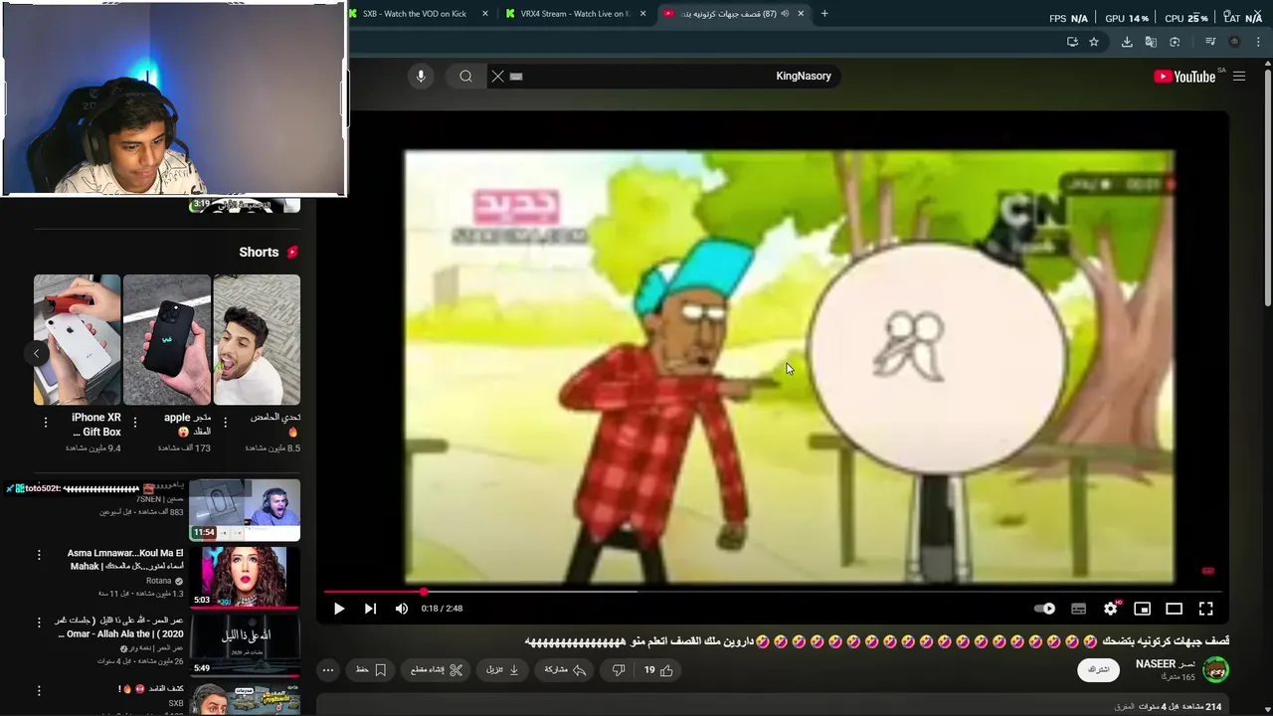The height and width of the screenshot is (716, 1273).
Task: Open the player settings gear
Action: coord(1111,609)
